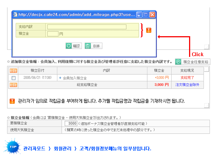
Task: Click the 積立金 amount input field
Action: tap(53, 34)
